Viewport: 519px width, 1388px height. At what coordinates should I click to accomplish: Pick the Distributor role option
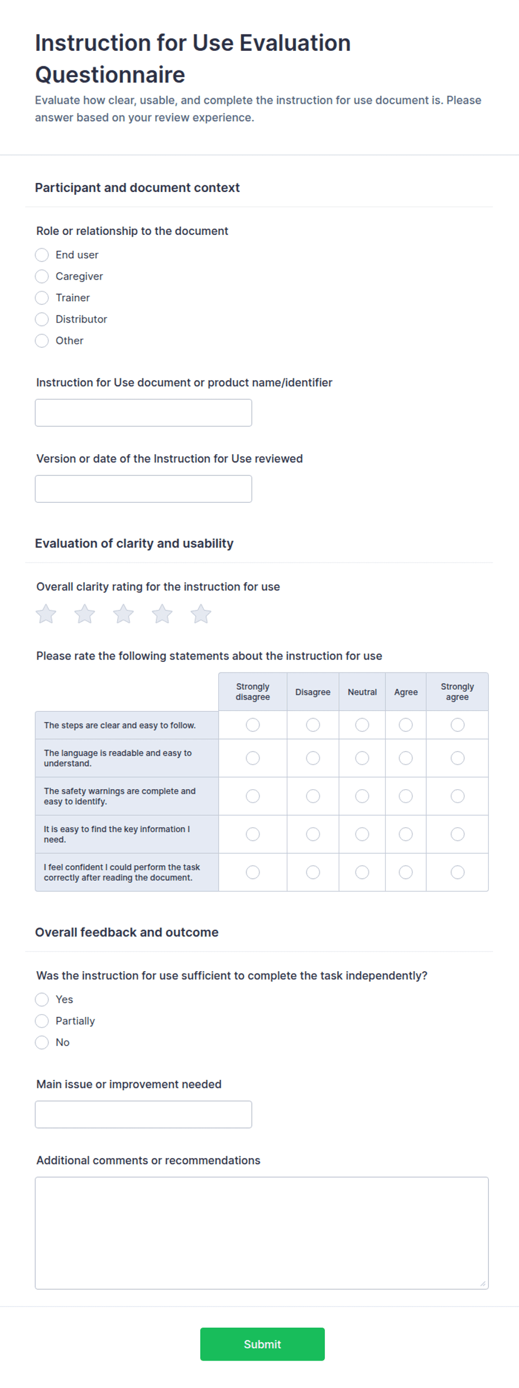pos(42,319)
